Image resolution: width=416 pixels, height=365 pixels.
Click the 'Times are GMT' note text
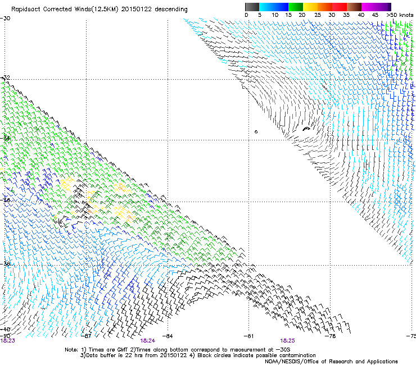coord(107,350)
